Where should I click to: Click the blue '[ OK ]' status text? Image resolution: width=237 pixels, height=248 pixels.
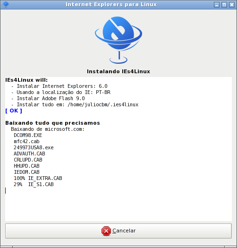point(14,111)
